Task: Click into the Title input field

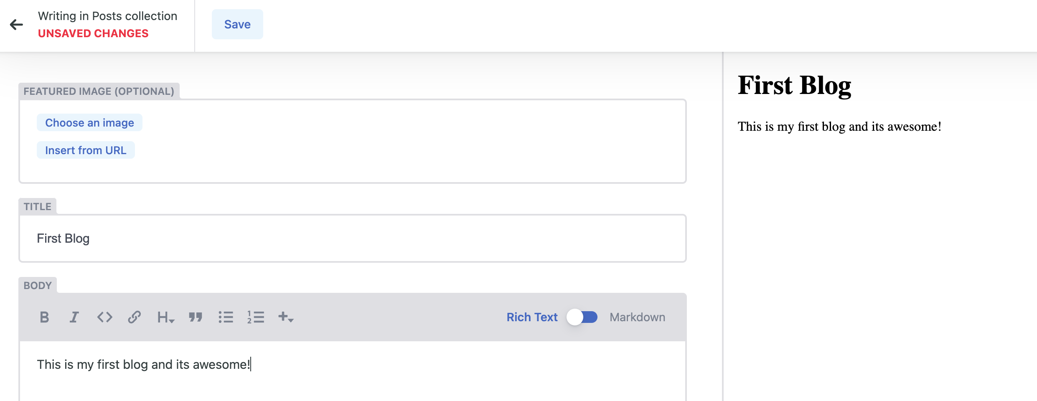Action: (352, 239)
